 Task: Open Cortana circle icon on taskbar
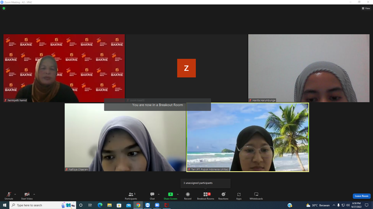point(80,205)
